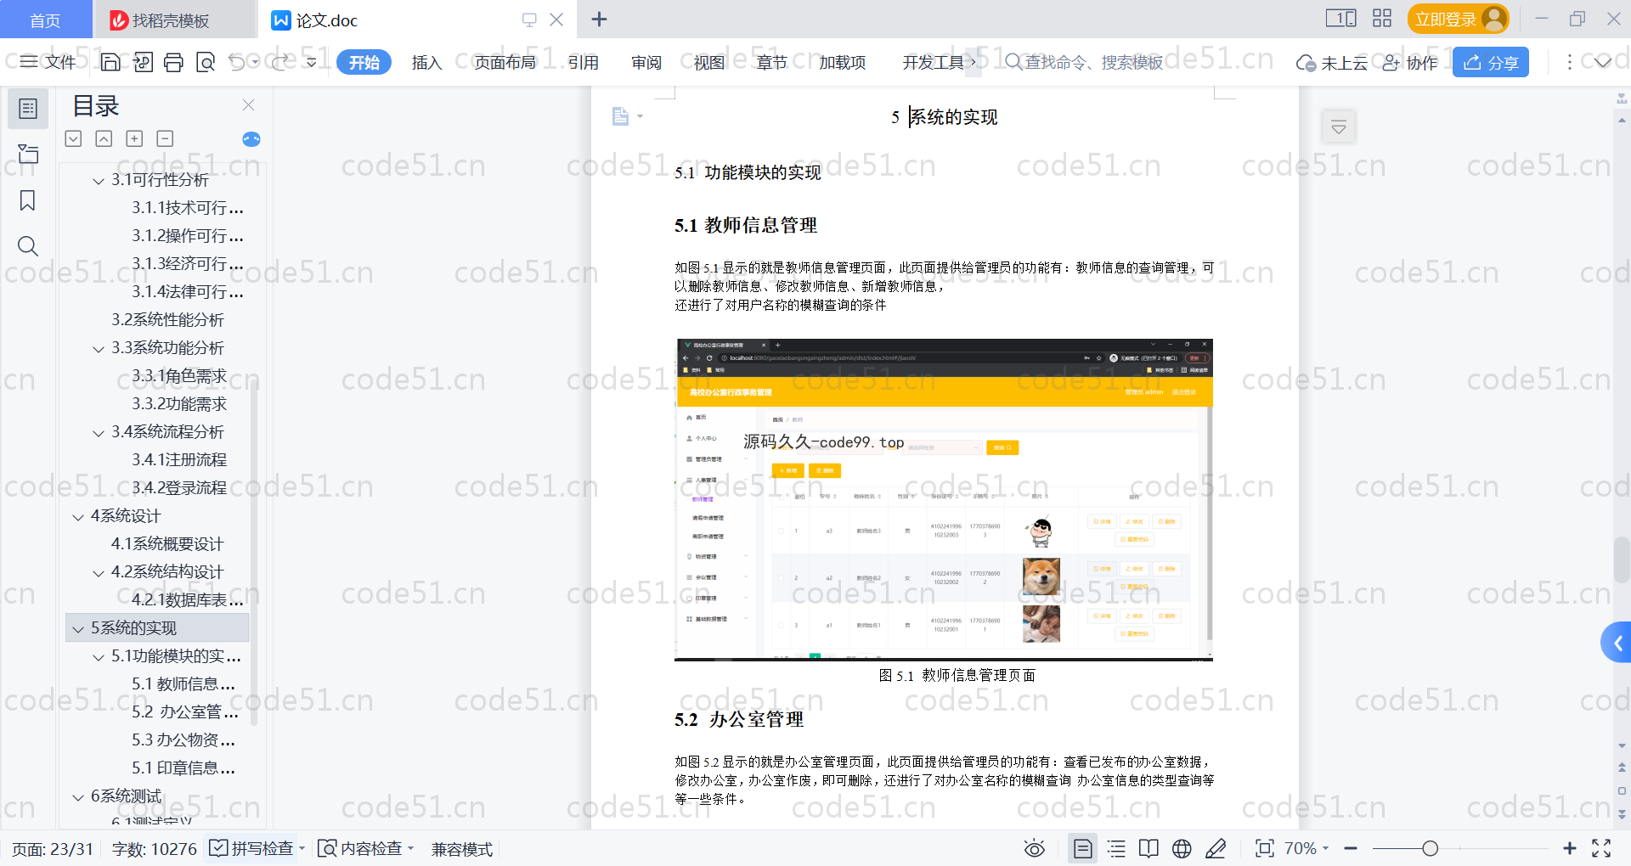Open the bookmark panel icon

(28, 200)
